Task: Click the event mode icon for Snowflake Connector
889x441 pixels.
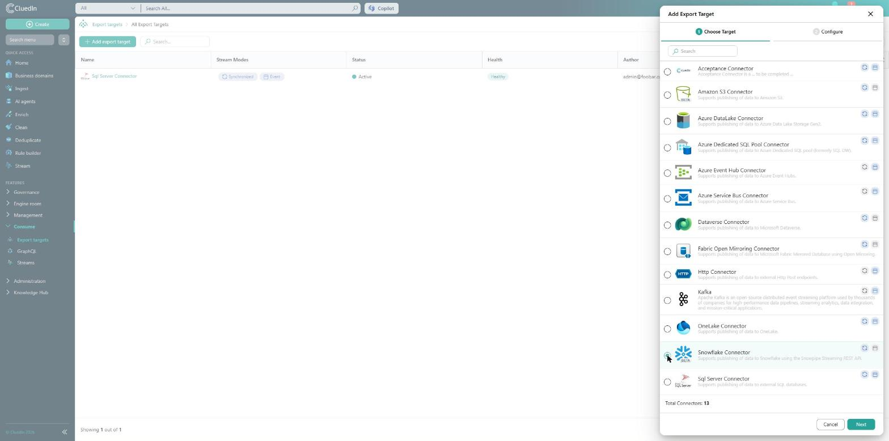Action: point(875,348)
